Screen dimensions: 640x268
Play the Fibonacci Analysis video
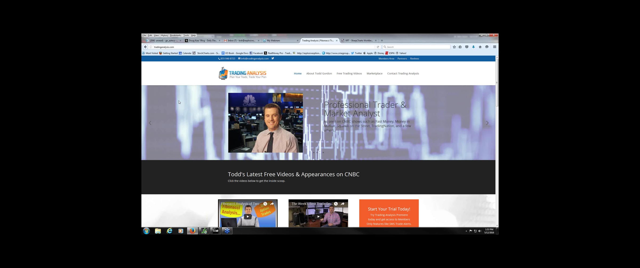pyautogui.click(x=248, y=217)
